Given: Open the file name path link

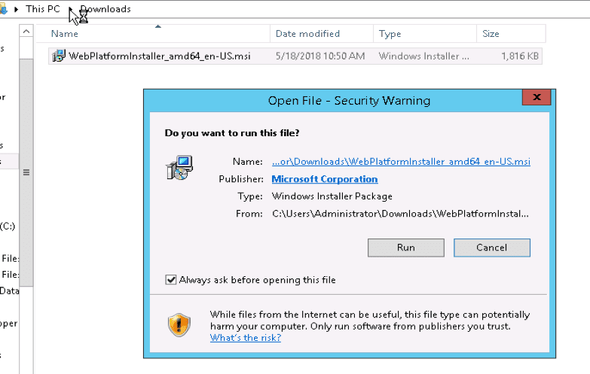Looking at the screenshot, I should click(x=401, y=162).
